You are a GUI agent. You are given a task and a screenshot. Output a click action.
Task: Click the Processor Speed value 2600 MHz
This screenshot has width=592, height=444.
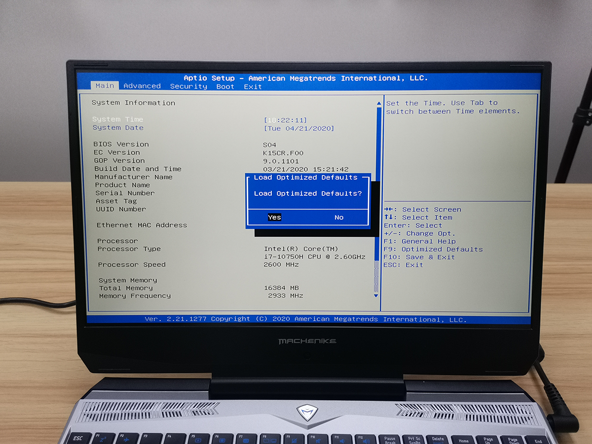point(281,264)
